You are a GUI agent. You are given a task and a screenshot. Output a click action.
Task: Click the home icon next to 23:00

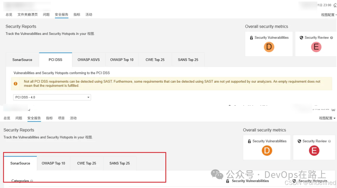[x=335, y=5]
